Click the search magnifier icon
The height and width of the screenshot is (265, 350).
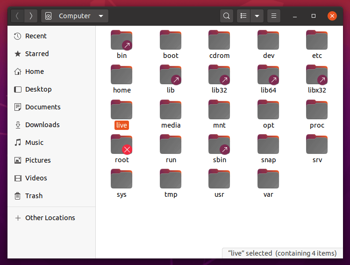point(226,16)
